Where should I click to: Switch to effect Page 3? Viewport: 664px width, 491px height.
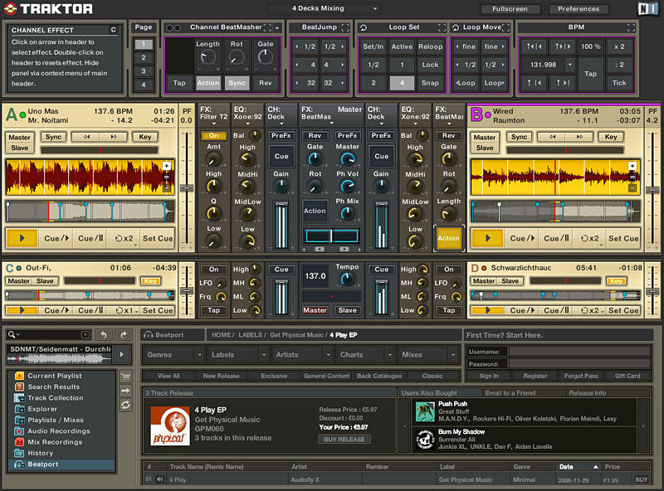(144, 71)
